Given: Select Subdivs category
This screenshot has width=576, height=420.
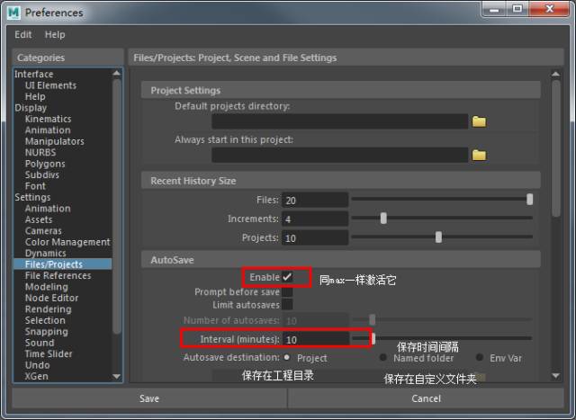Looking at the screenshot, I should click(x=42, y=174).
